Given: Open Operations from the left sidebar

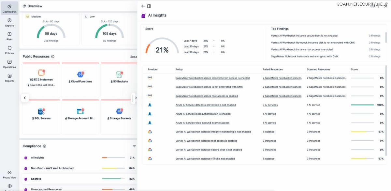Looking at the screenshot, I should coord(9,64).
